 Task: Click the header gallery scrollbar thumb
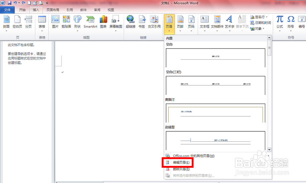coord(269,48)
